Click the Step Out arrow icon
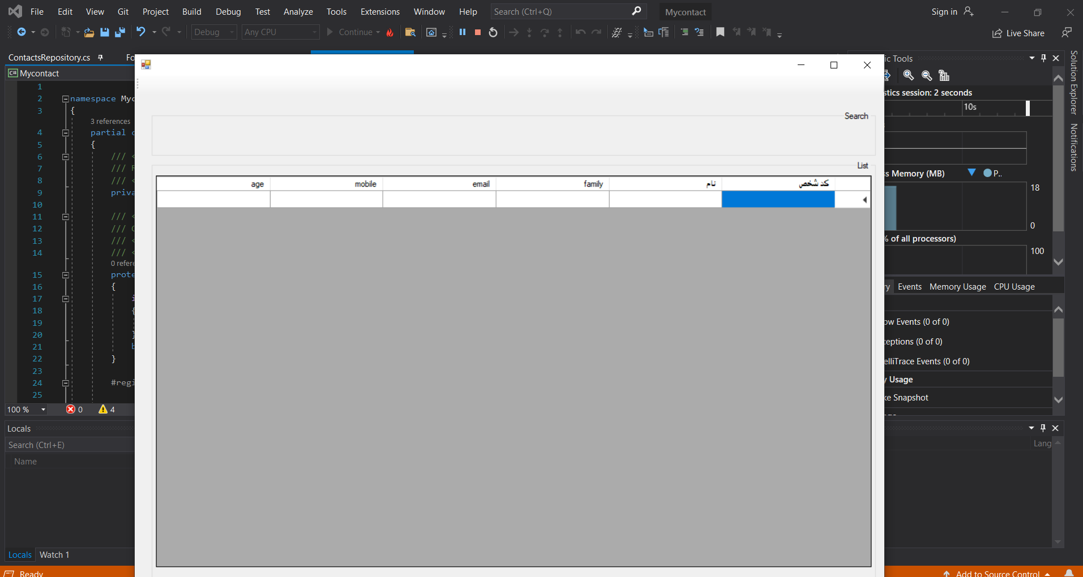This screenshot has width=1083, height=577. pyautogui.click(x=560, y=32)
